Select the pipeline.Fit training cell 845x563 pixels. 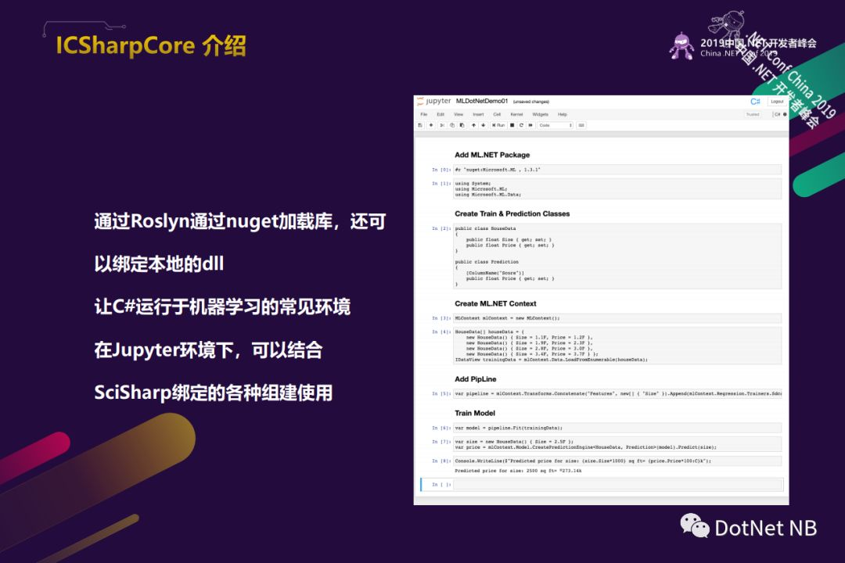617,428
